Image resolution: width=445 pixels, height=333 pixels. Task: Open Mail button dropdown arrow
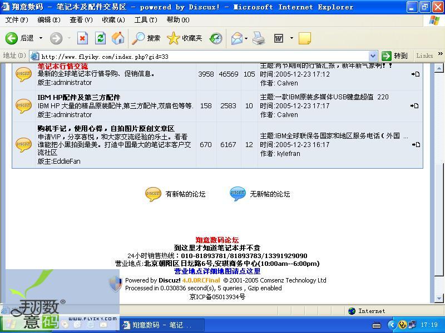coord(246,38)
